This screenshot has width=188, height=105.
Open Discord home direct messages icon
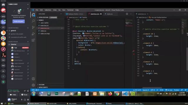[3, 5]
